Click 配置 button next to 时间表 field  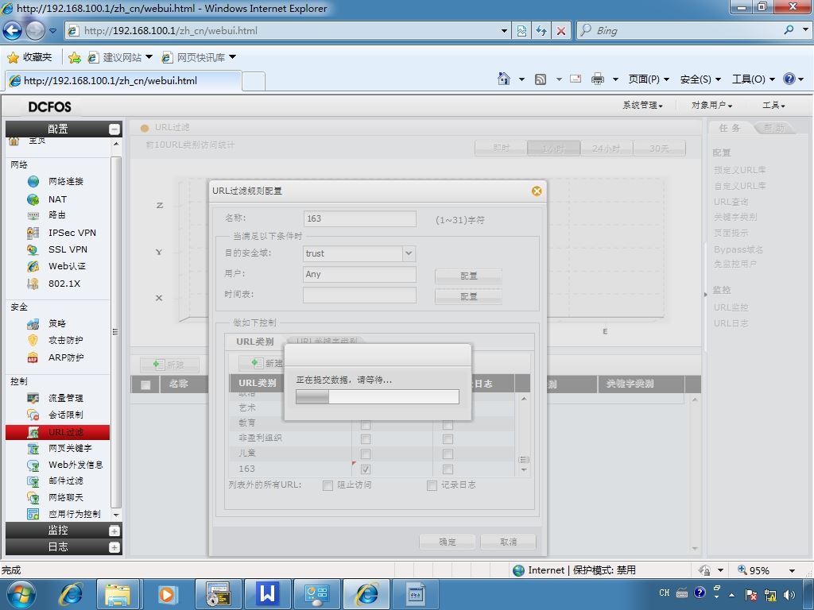[x=468, y=297]
